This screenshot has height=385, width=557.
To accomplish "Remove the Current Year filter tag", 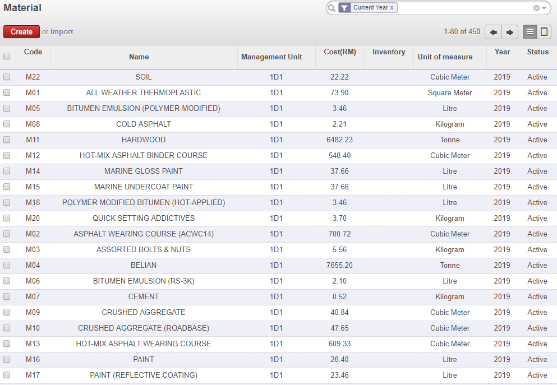I will pyautogui.click(x=392, y=8).
